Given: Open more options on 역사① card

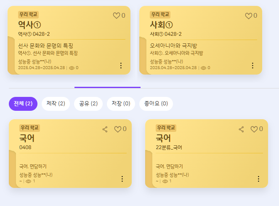Looking at the screenshot, I should (121, 65).
